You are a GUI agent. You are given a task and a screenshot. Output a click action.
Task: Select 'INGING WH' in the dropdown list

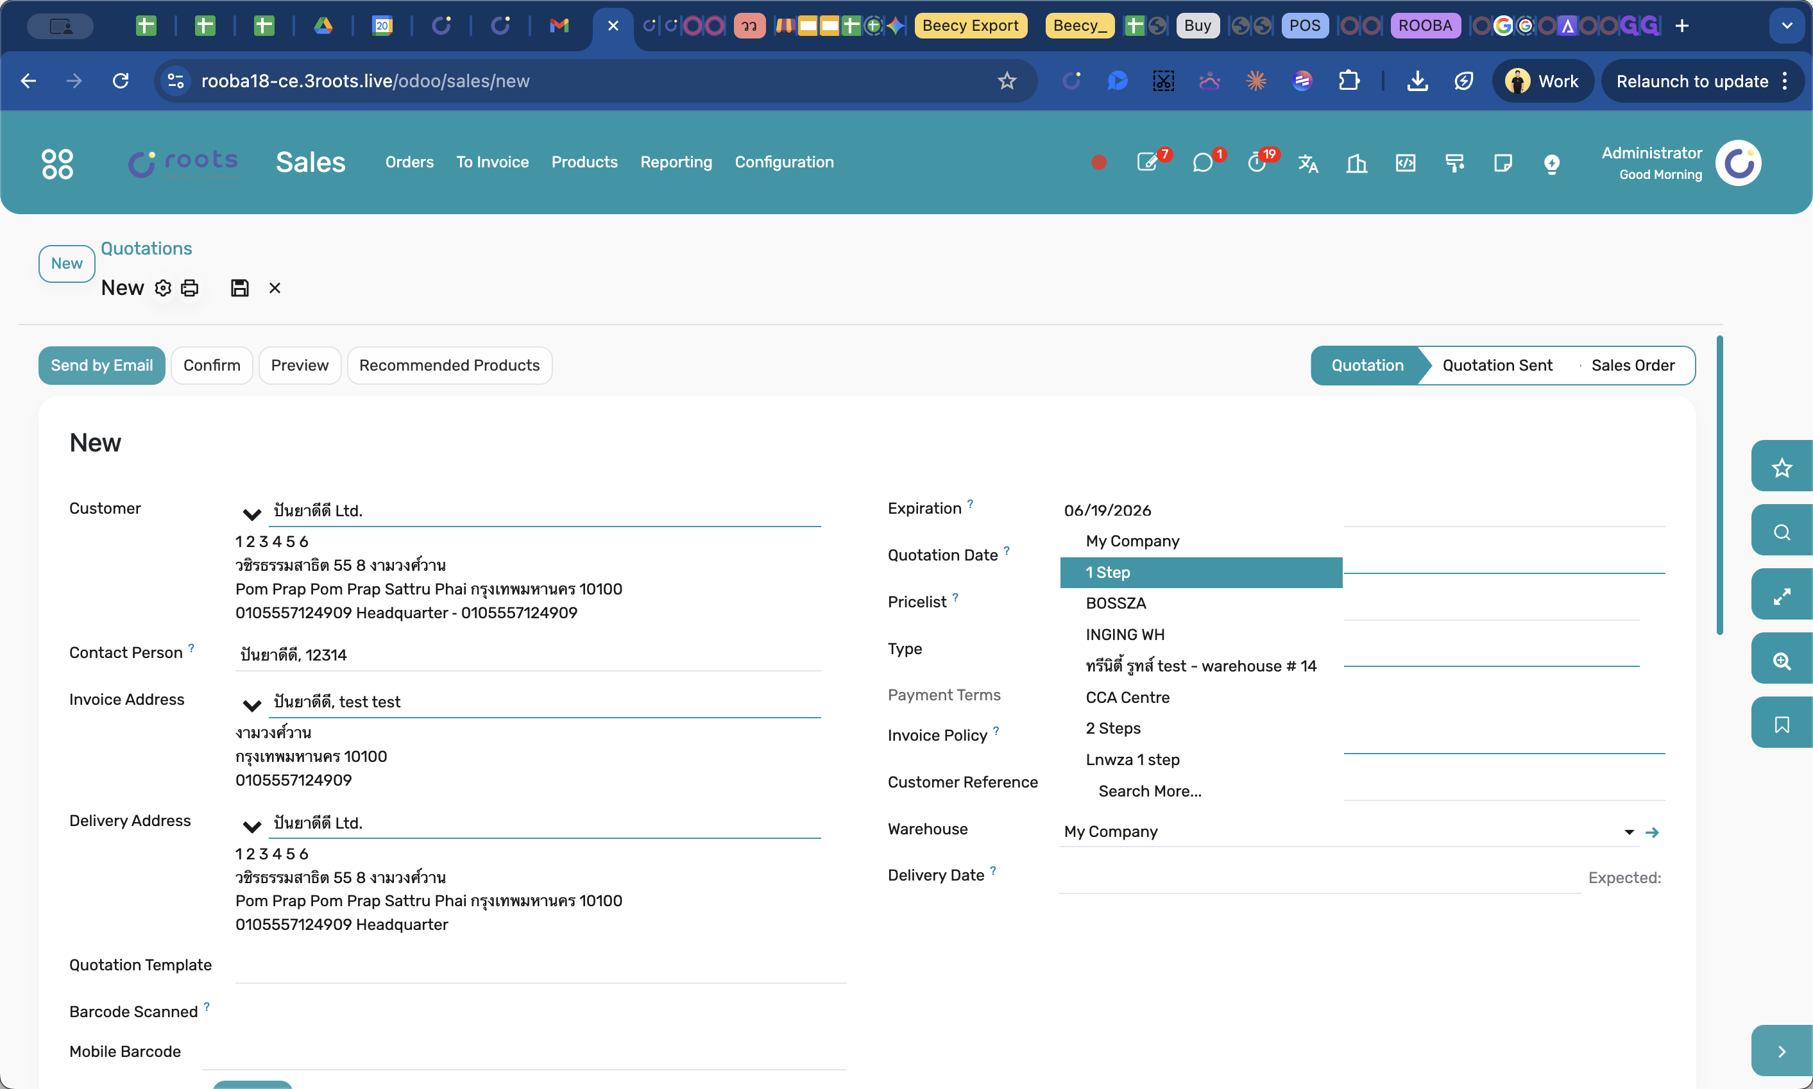[x=1201, y=635]
